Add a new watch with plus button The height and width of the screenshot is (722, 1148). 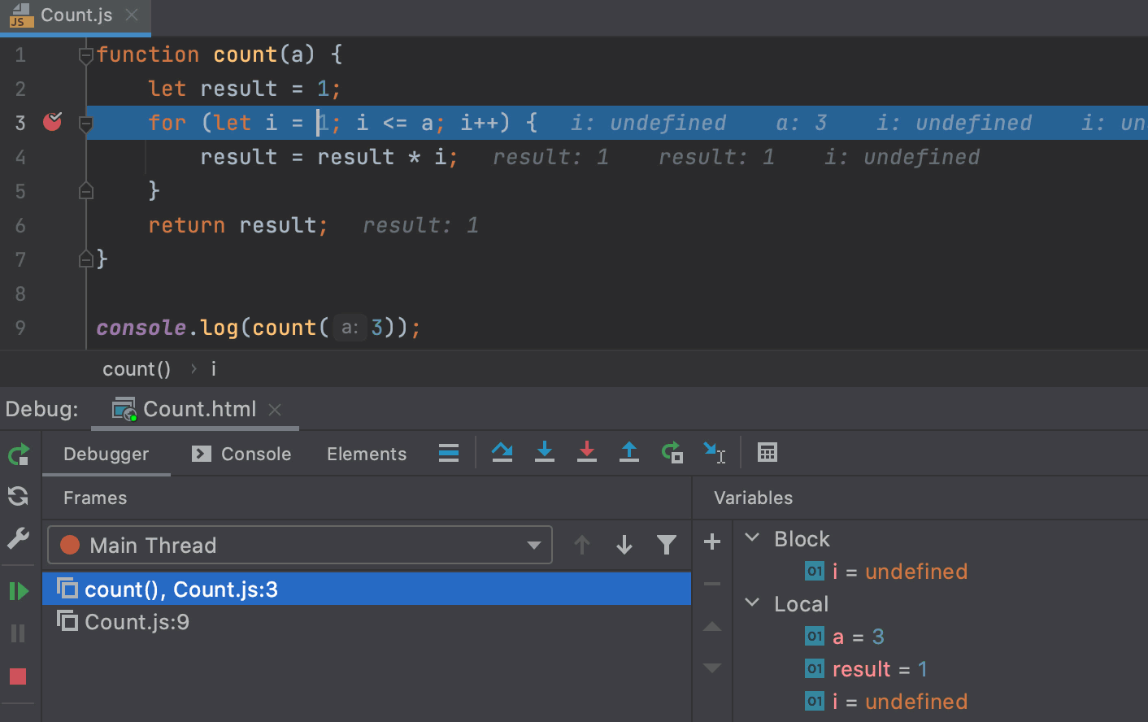(x=712, y=541)
